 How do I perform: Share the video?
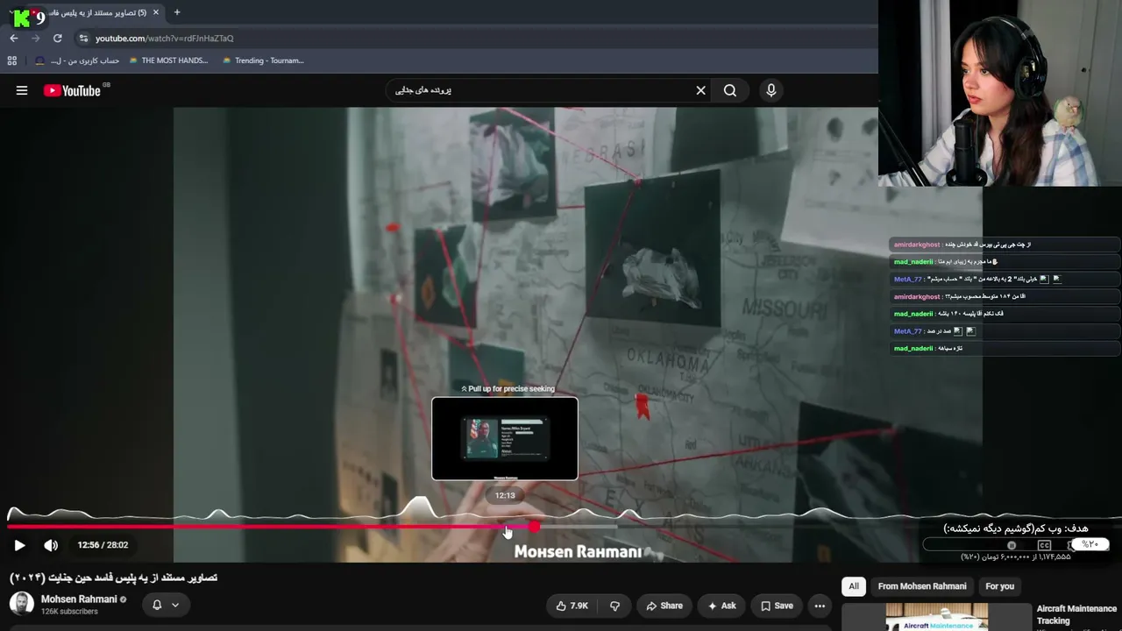[664, 606]
